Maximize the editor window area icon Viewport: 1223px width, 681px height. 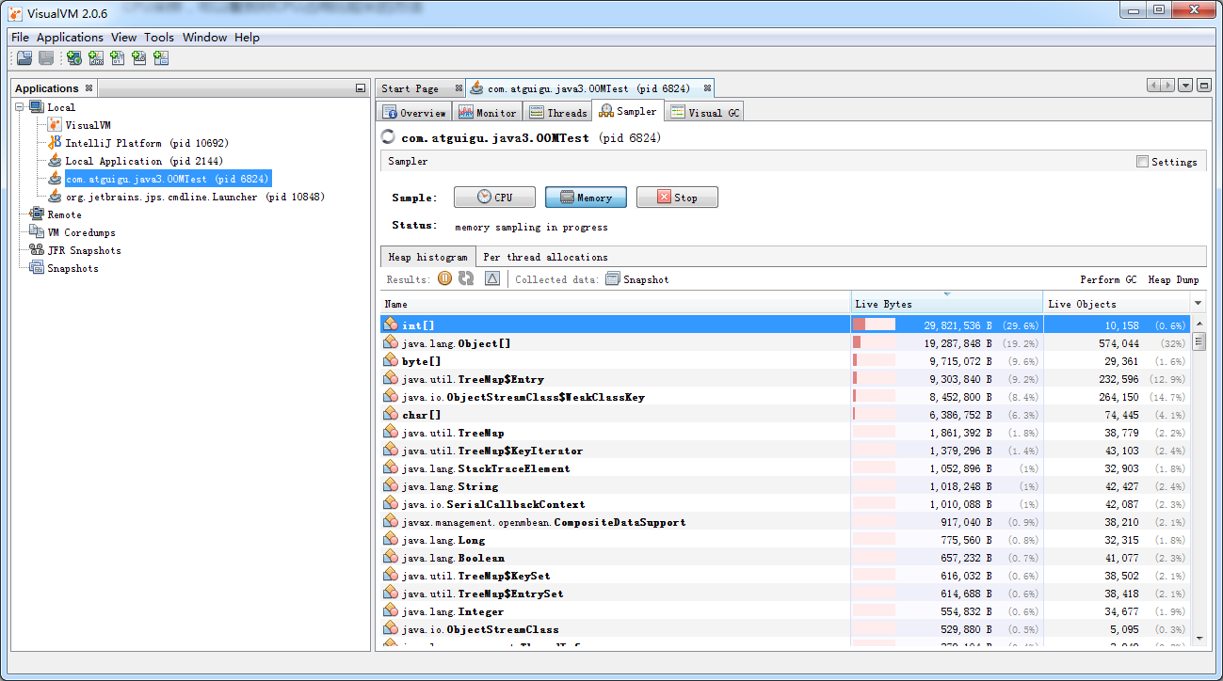1203,86
